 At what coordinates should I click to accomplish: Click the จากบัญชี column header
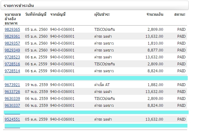click(x=58, y=14)
